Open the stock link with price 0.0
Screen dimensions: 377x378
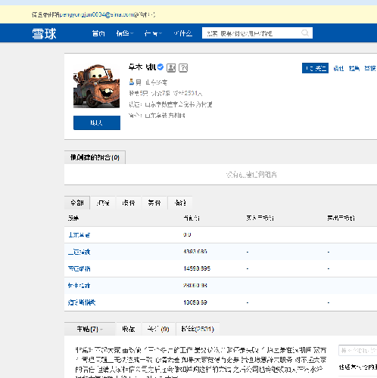click(79, 235)
